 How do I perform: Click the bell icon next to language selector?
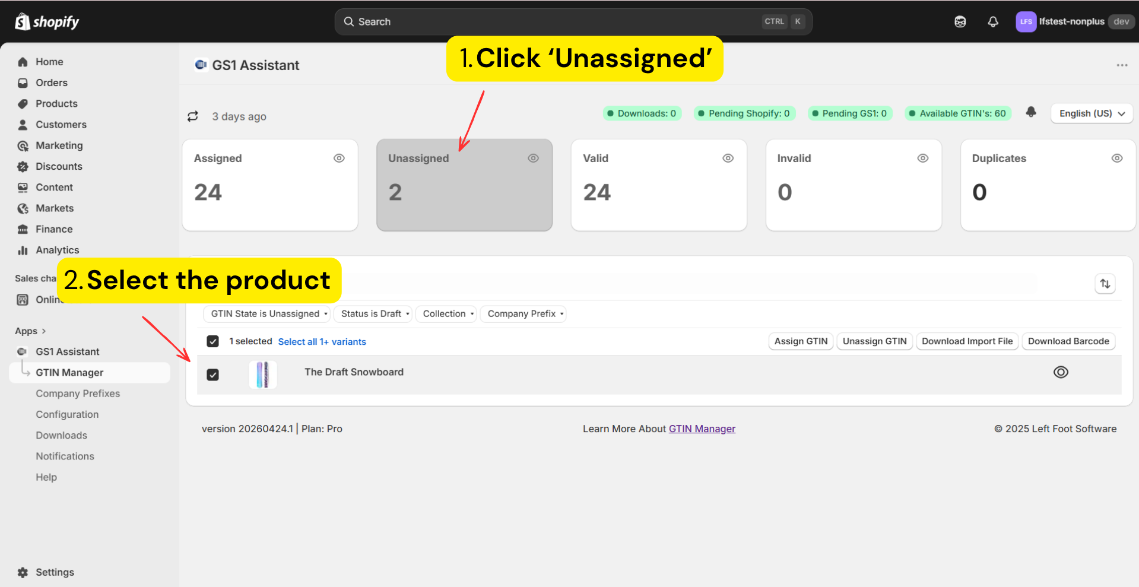coord(1031,112)
